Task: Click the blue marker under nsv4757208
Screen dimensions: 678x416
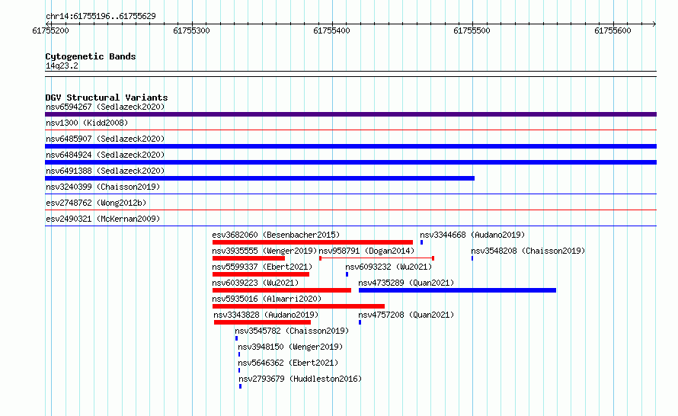Action: point(360,322)
